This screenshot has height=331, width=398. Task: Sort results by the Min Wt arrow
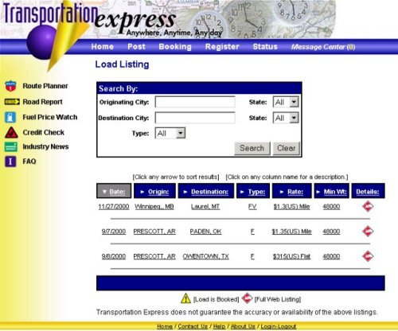click(x=318, y=192)
